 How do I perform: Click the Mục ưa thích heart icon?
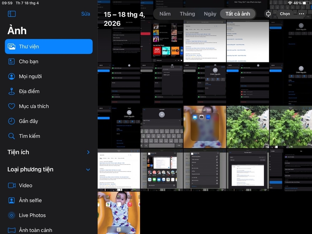[12, 106]
